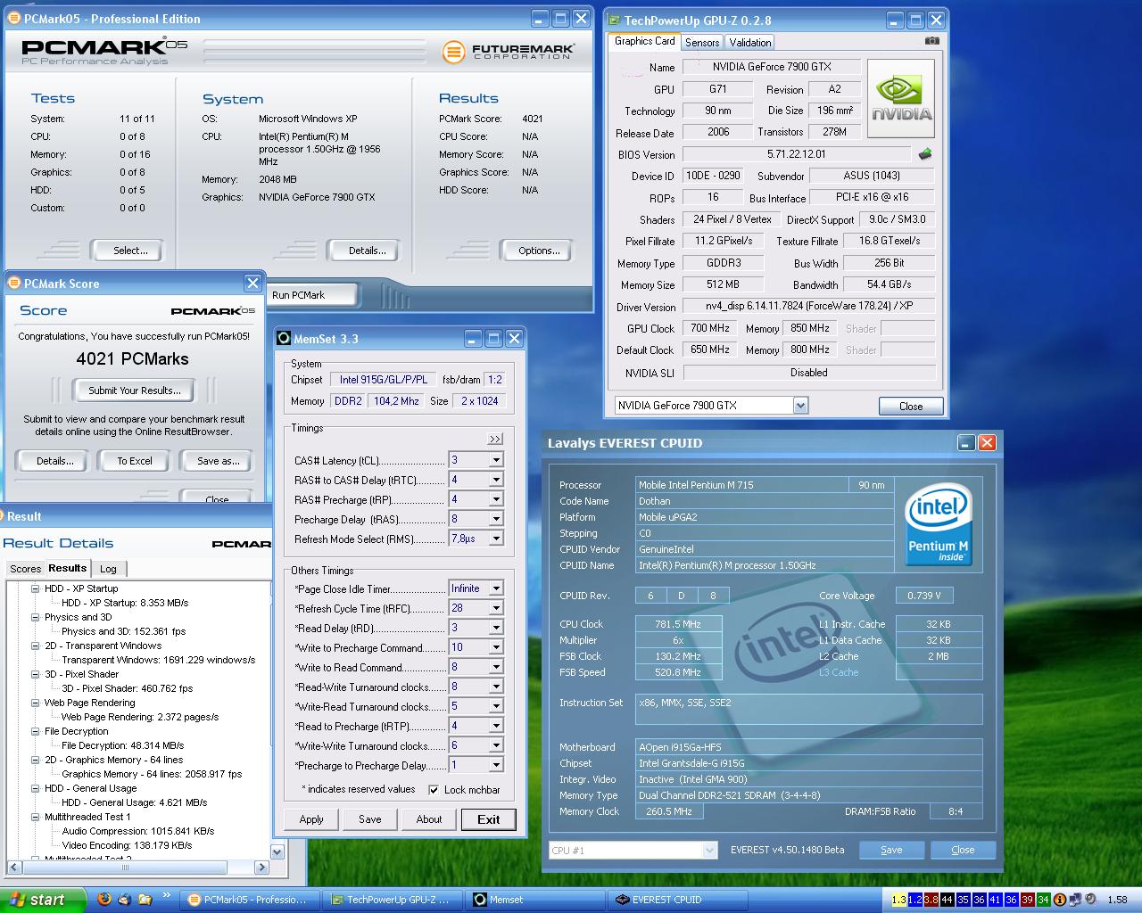This screenshot has width=1142, height=913.
Task: Click Options... button under Results
Action: tap(539, 251)
